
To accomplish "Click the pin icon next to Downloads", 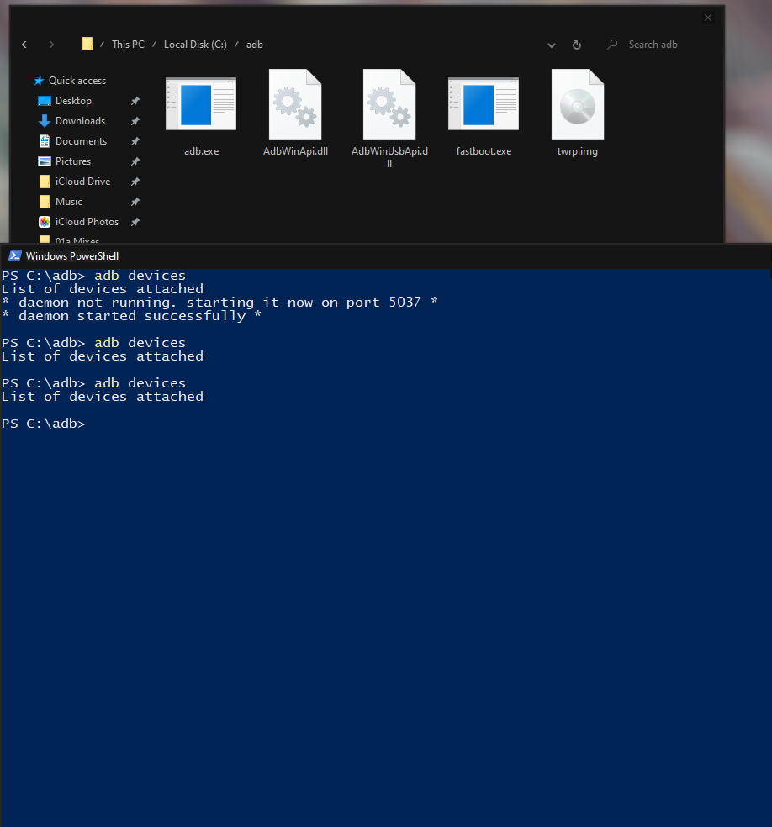I will click(x=135, y=121).
